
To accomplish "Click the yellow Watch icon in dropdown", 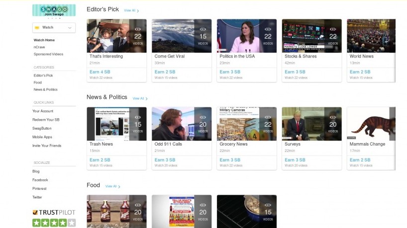I will tap(37, 27).
